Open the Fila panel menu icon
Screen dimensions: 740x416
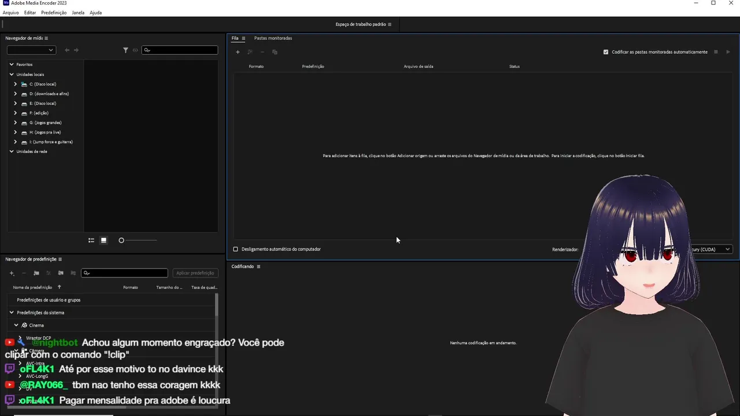click(243, 38)
